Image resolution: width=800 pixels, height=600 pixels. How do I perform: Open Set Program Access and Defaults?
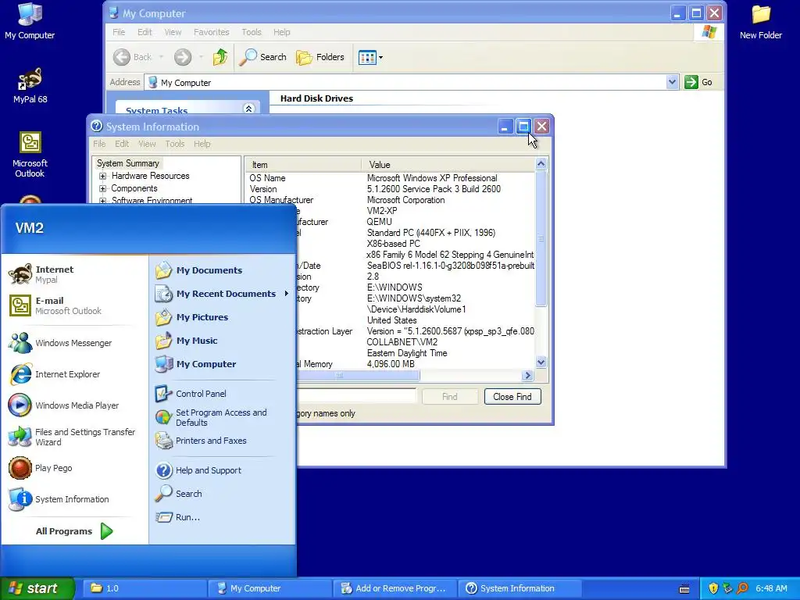(x=222, y=417)
